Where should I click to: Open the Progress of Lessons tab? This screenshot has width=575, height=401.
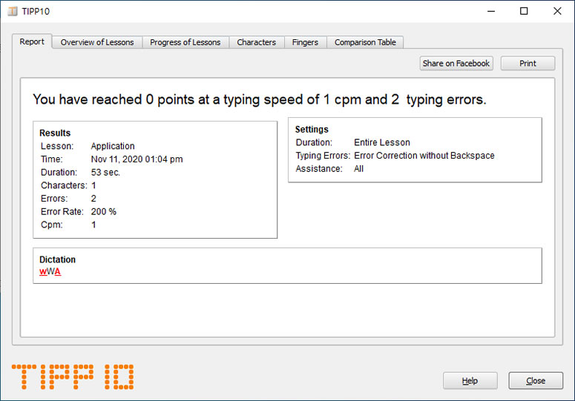[x=185, y=42]
